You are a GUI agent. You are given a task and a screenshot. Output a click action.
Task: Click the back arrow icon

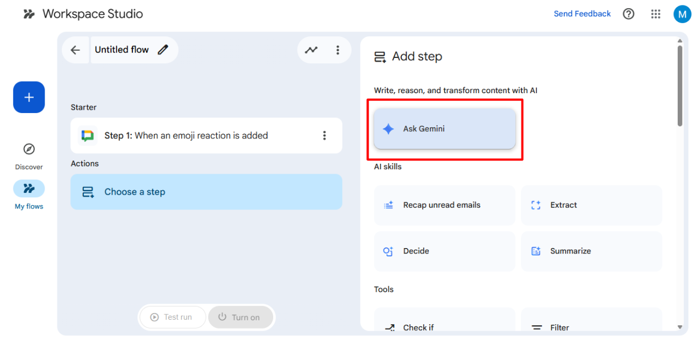75,50
